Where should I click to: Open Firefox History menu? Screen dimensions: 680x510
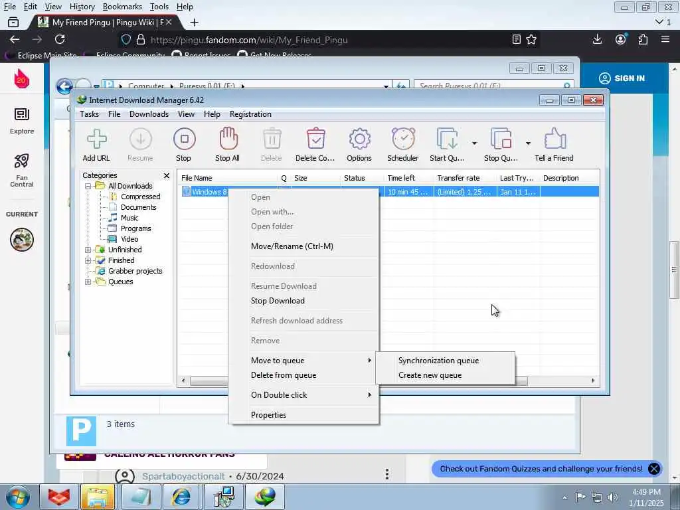click(x=82, y=7)
